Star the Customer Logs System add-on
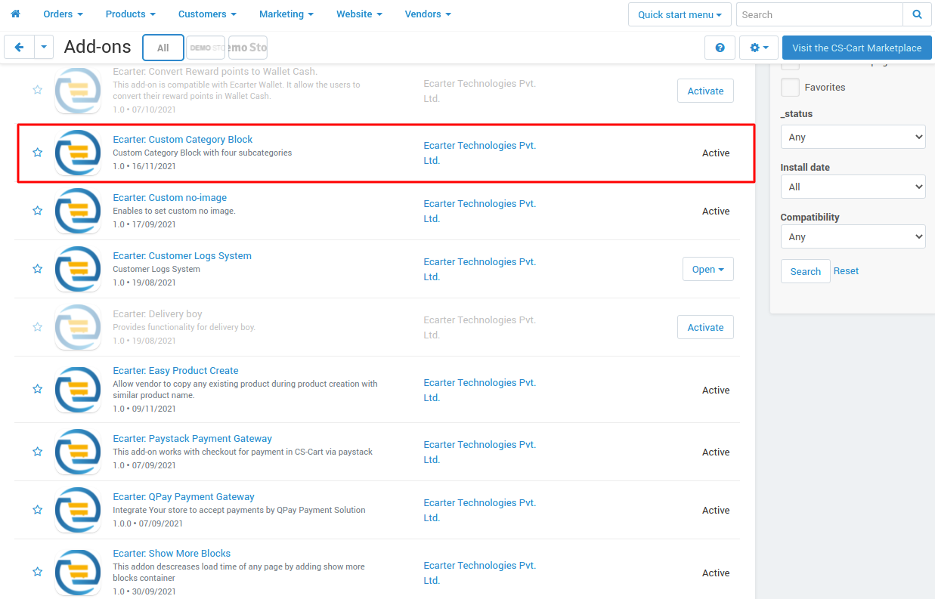 (x=37, y=269)
